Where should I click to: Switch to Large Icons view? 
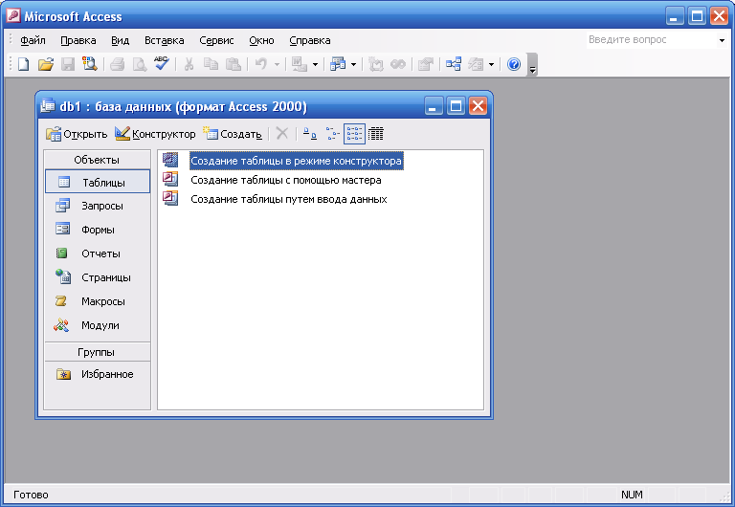(309, 134)
